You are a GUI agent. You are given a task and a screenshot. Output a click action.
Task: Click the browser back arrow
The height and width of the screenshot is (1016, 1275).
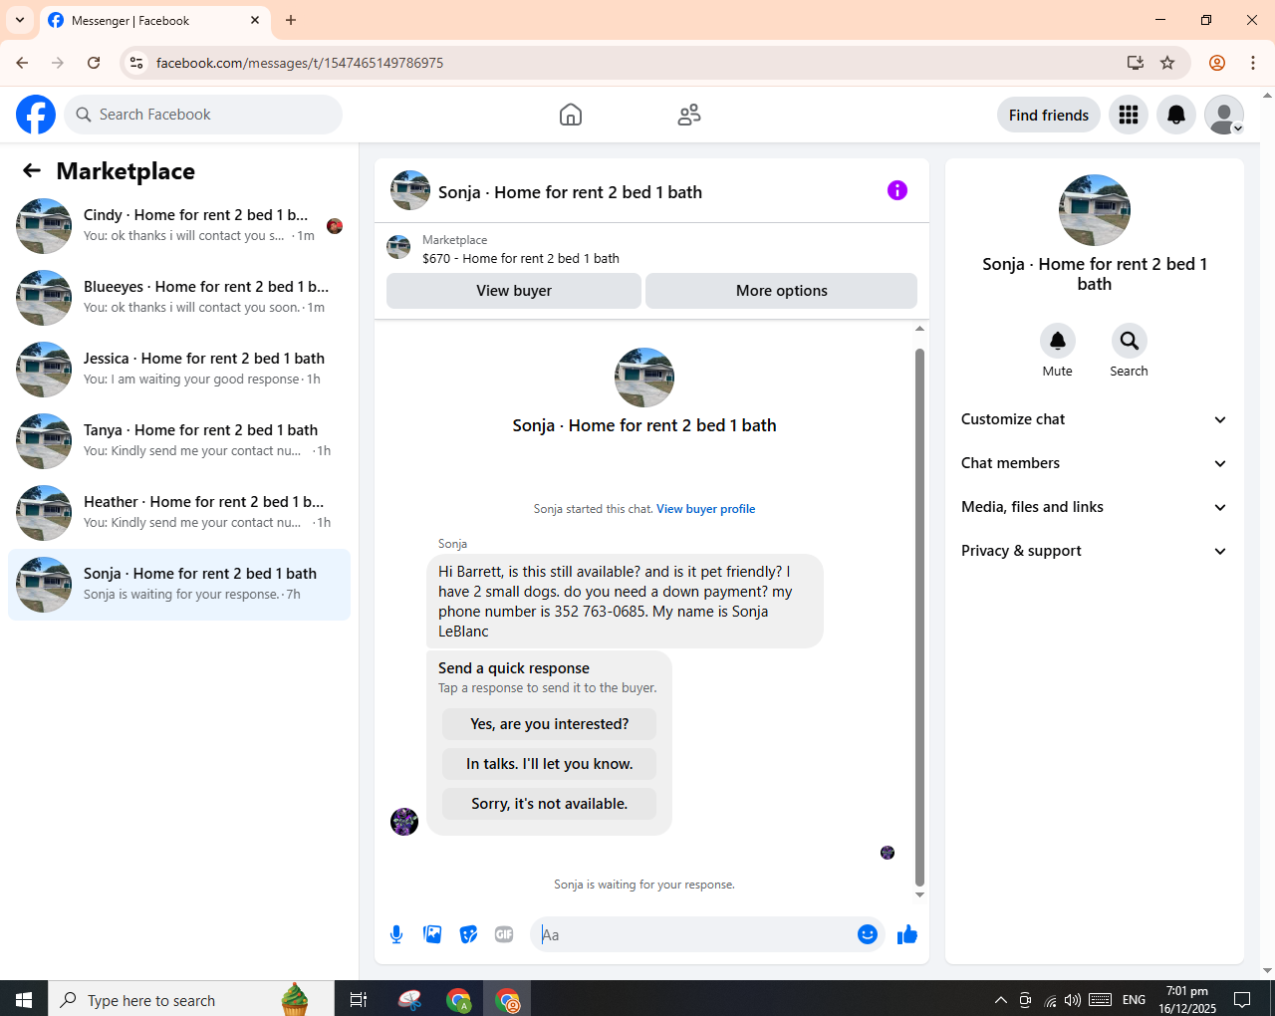(x=22, y=63)
